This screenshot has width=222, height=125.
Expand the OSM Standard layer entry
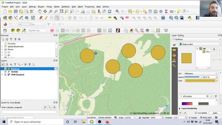[x=2, y=75]
